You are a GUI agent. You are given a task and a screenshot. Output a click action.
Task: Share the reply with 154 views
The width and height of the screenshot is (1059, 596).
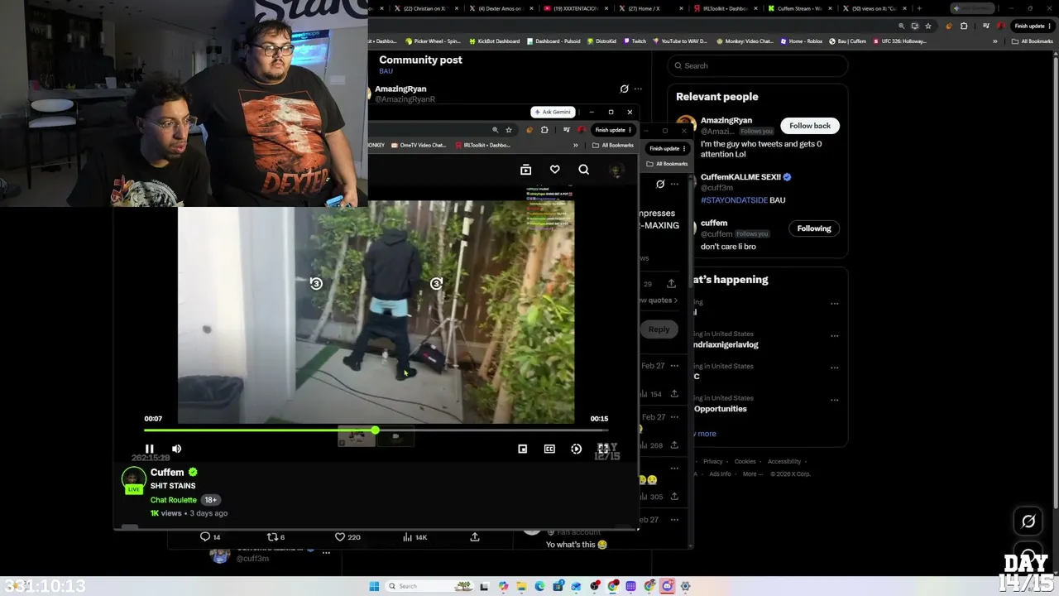click(674, 394)
